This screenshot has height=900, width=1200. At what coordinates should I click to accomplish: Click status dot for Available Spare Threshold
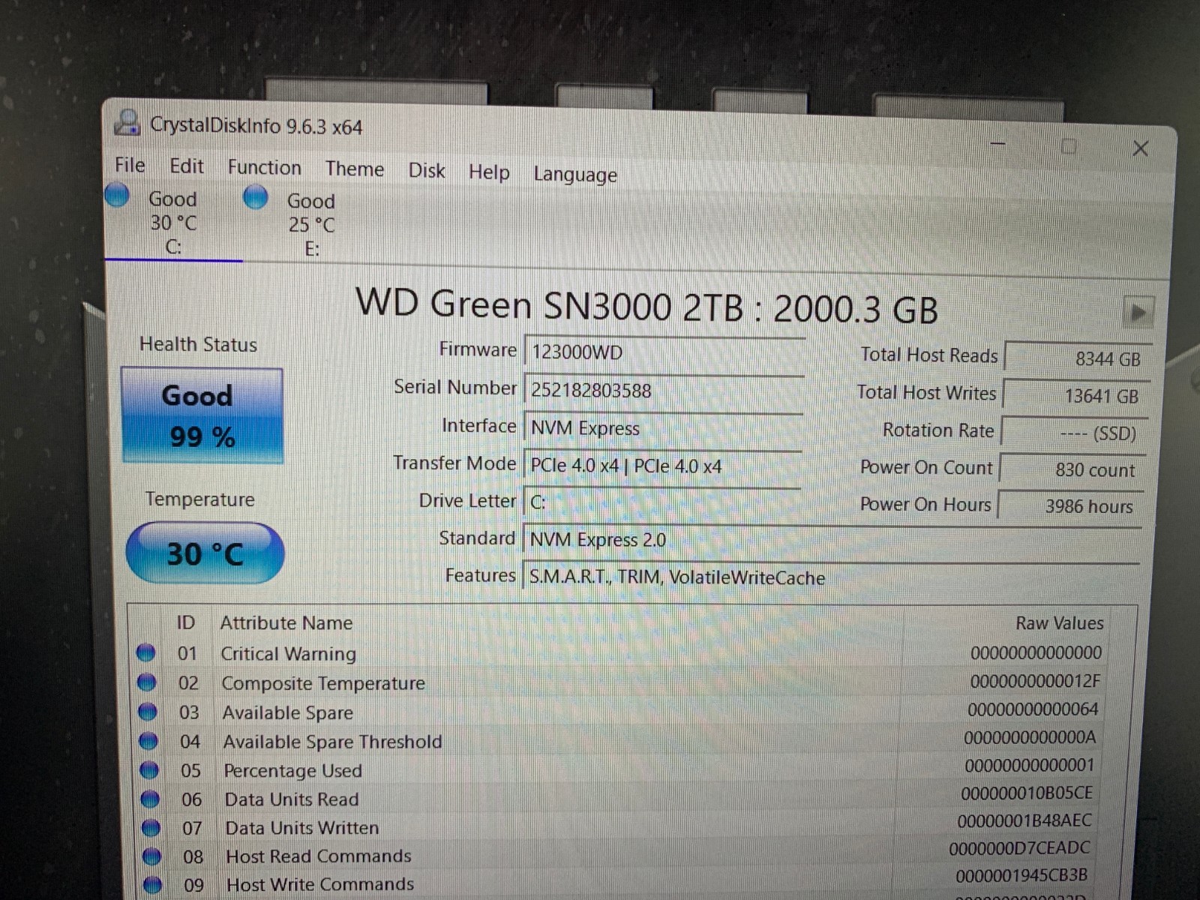click(148, 741)
